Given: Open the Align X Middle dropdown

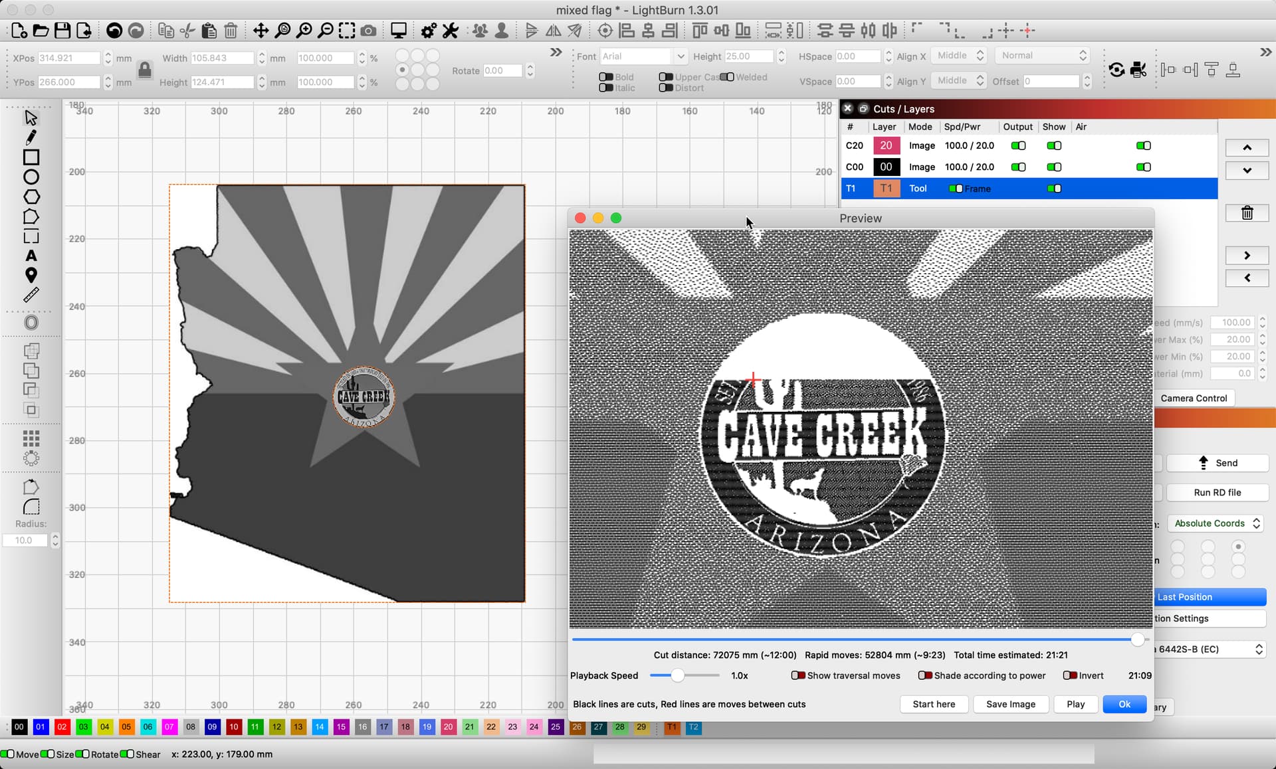Looking at the screenshot, I should coord(958,56).
